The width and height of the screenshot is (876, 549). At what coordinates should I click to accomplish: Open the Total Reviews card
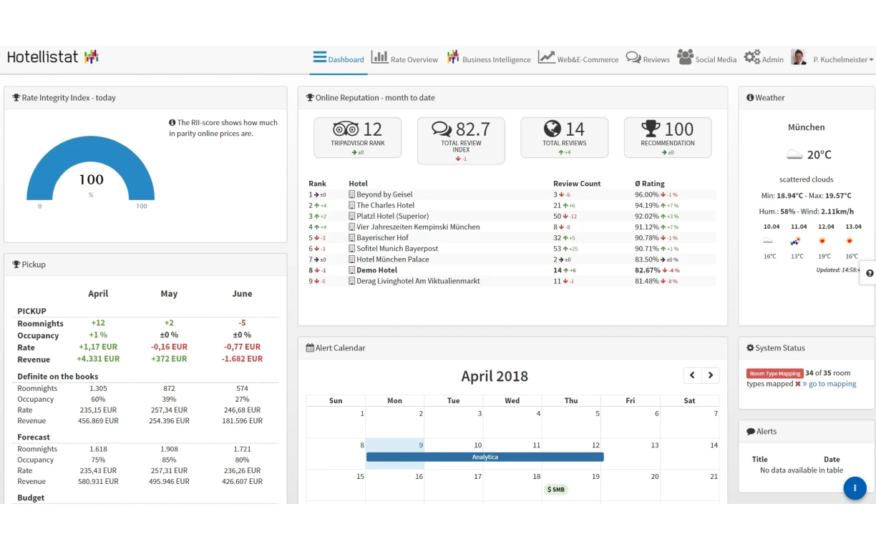pos(564,137)
